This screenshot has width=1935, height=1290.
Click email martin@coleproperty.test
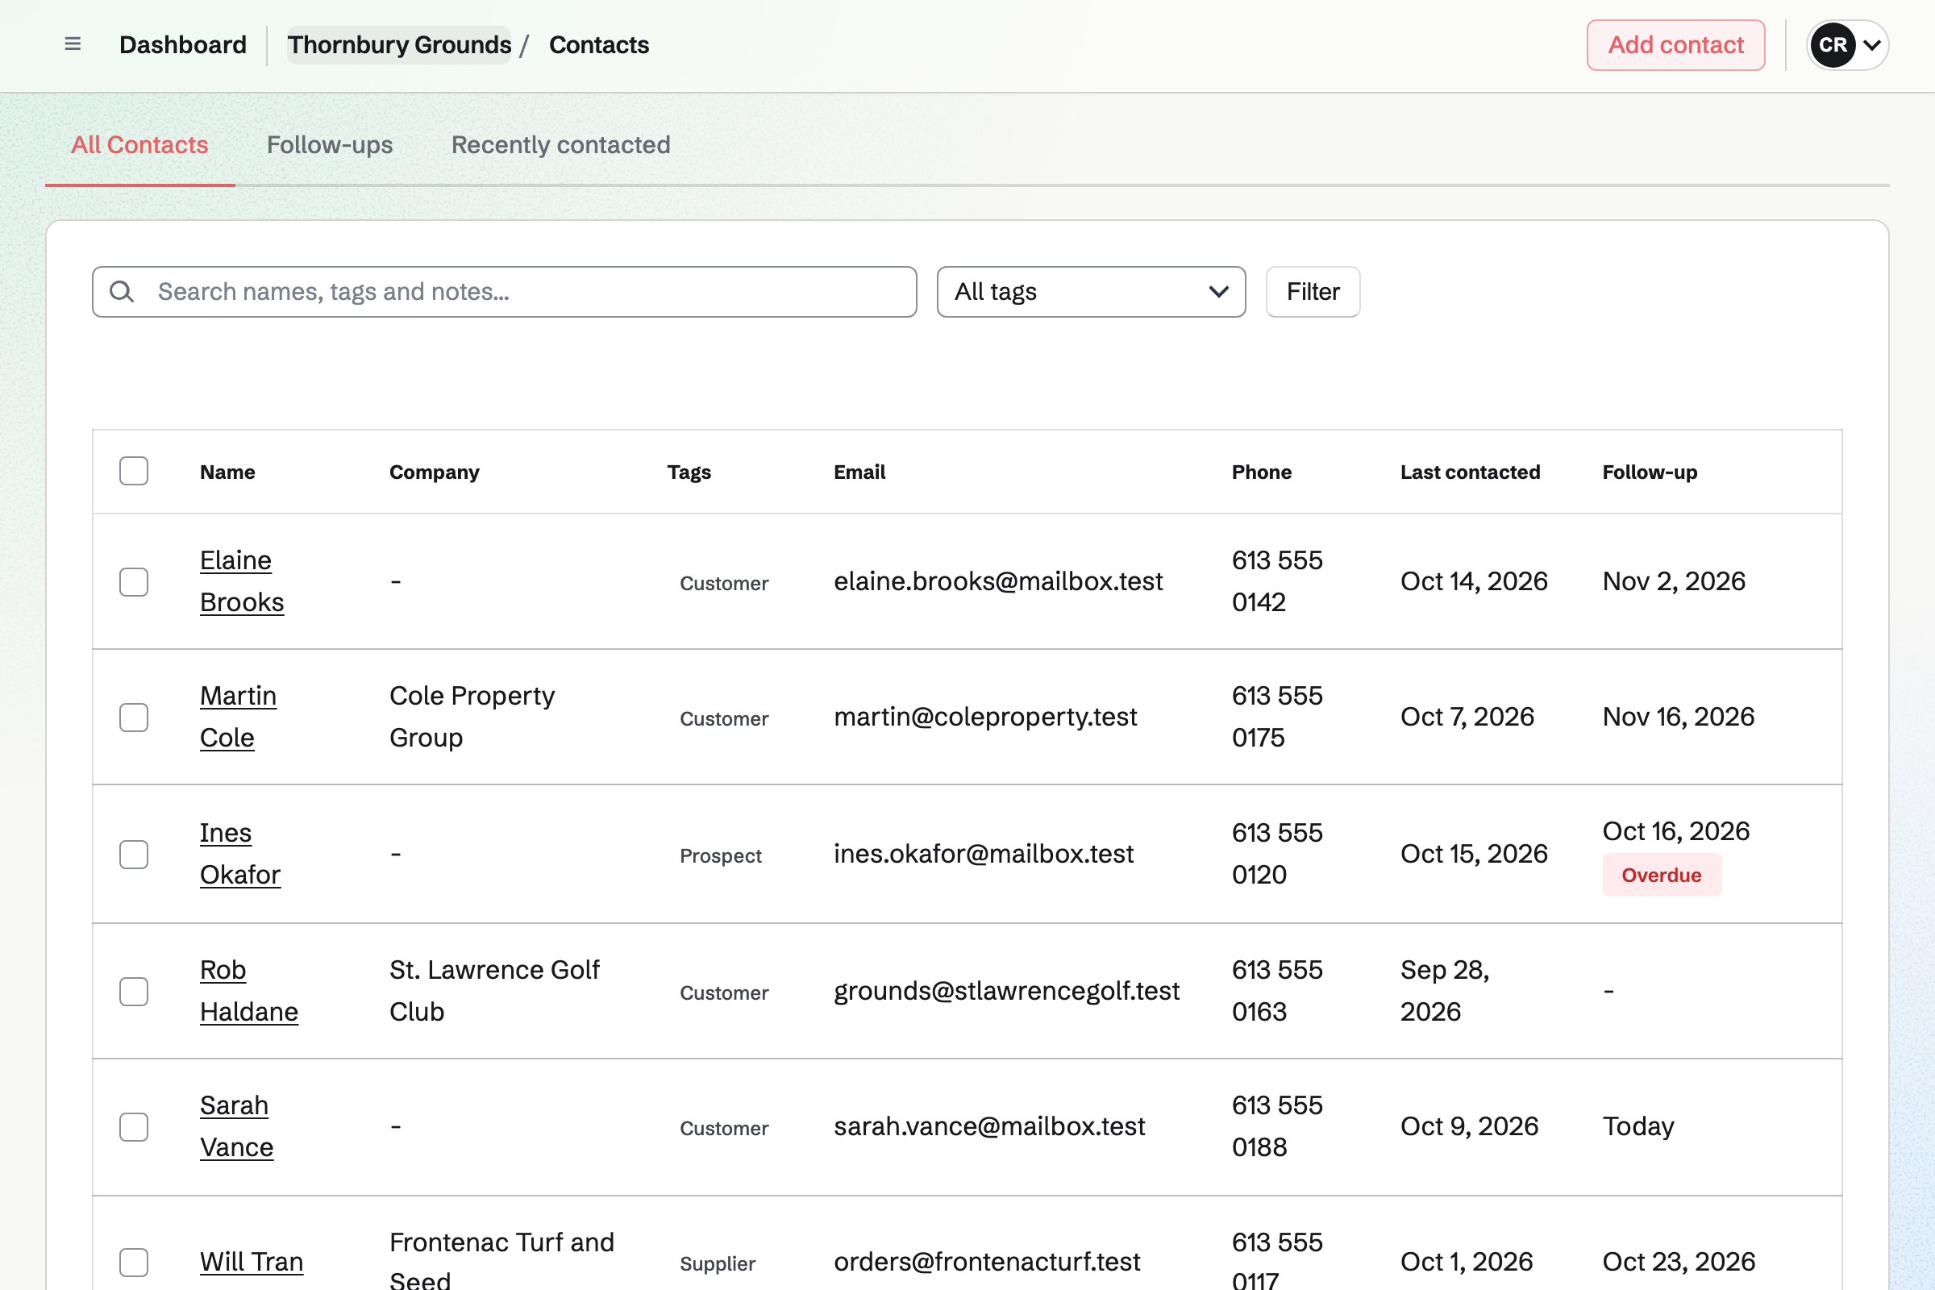click(x=985, y=717)
